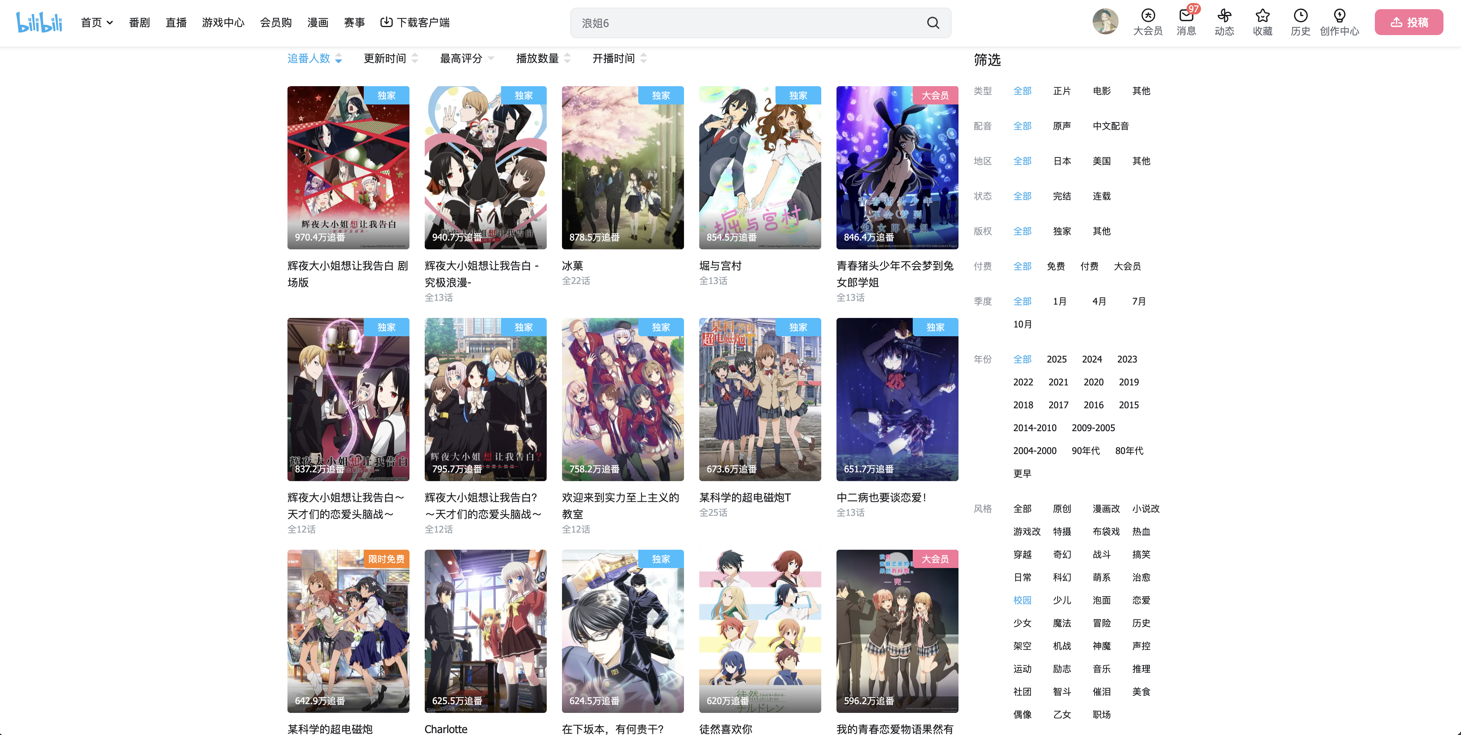
Task: Expand the 首页 dropdown chevron
Action: pos(110,23)
